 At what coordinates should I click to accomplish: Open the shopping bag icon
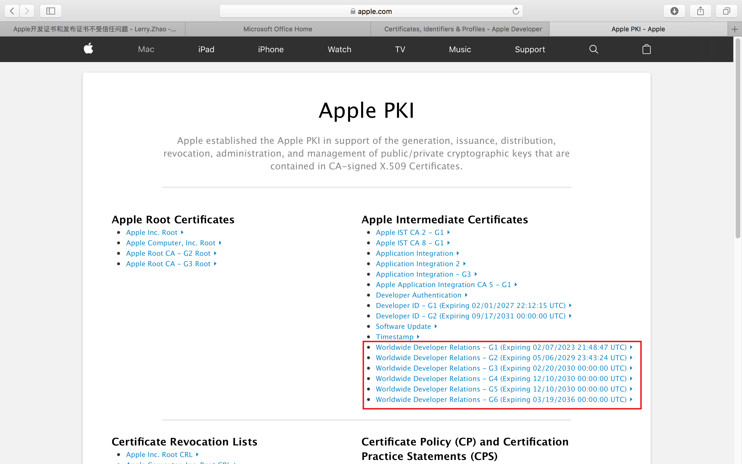(646, 49)
